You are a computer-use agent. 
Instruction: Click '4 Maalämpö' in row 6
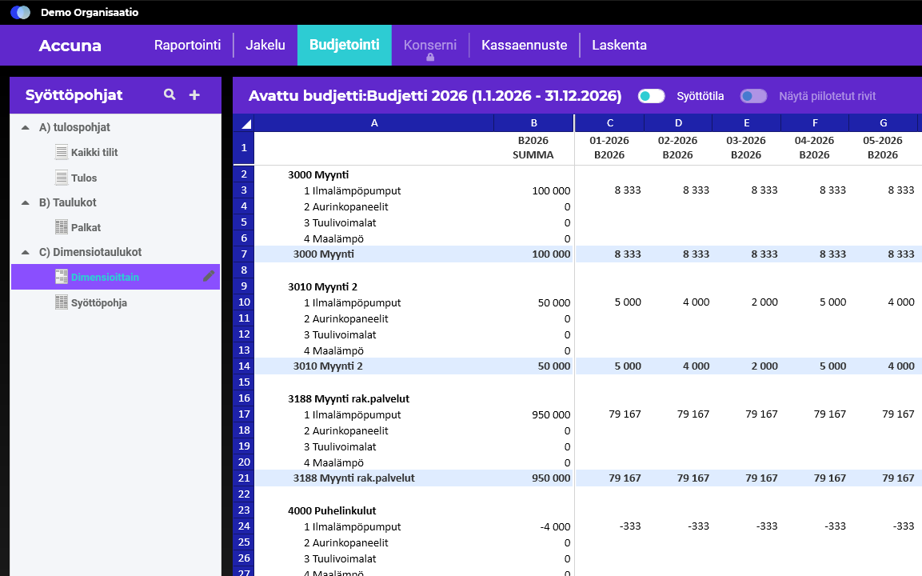(x=333, y=238)
